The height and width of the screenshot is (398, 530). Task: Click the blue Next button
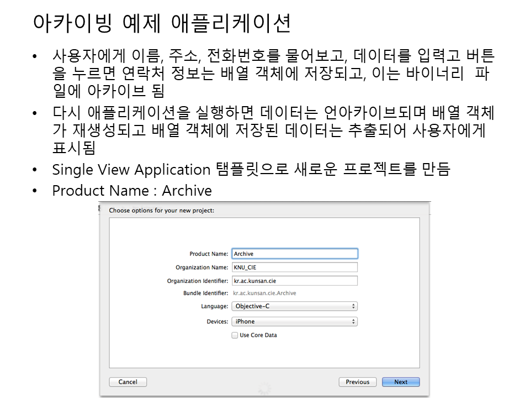click(401, 382)
